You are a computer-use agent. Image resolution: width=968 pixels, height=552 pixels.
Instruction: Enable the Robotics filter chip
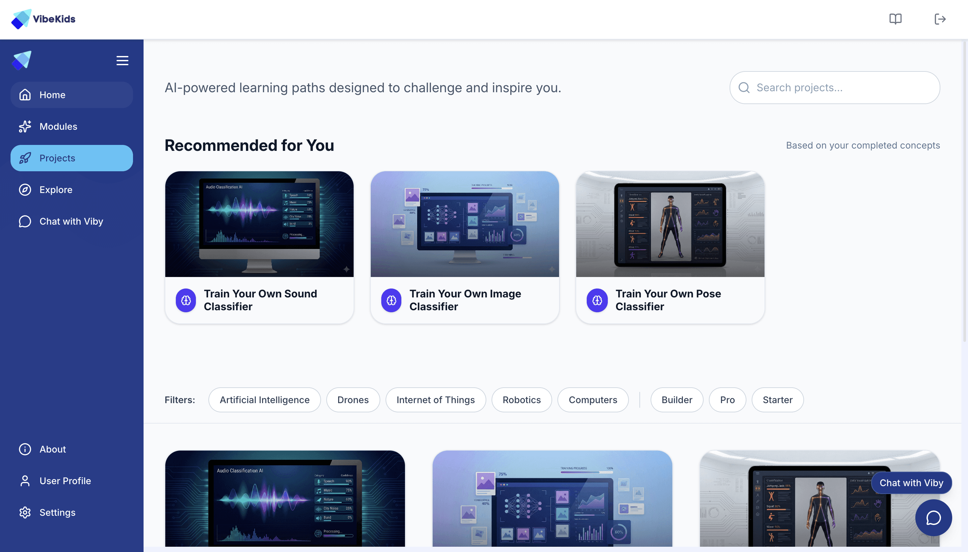pos(521,400)
